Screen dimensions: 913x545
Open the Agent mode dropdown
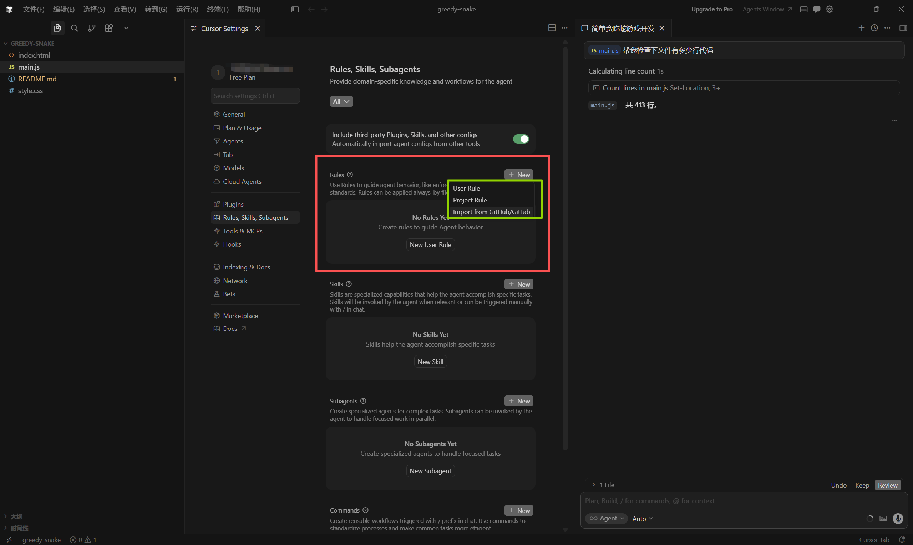(x=607, y=519)
